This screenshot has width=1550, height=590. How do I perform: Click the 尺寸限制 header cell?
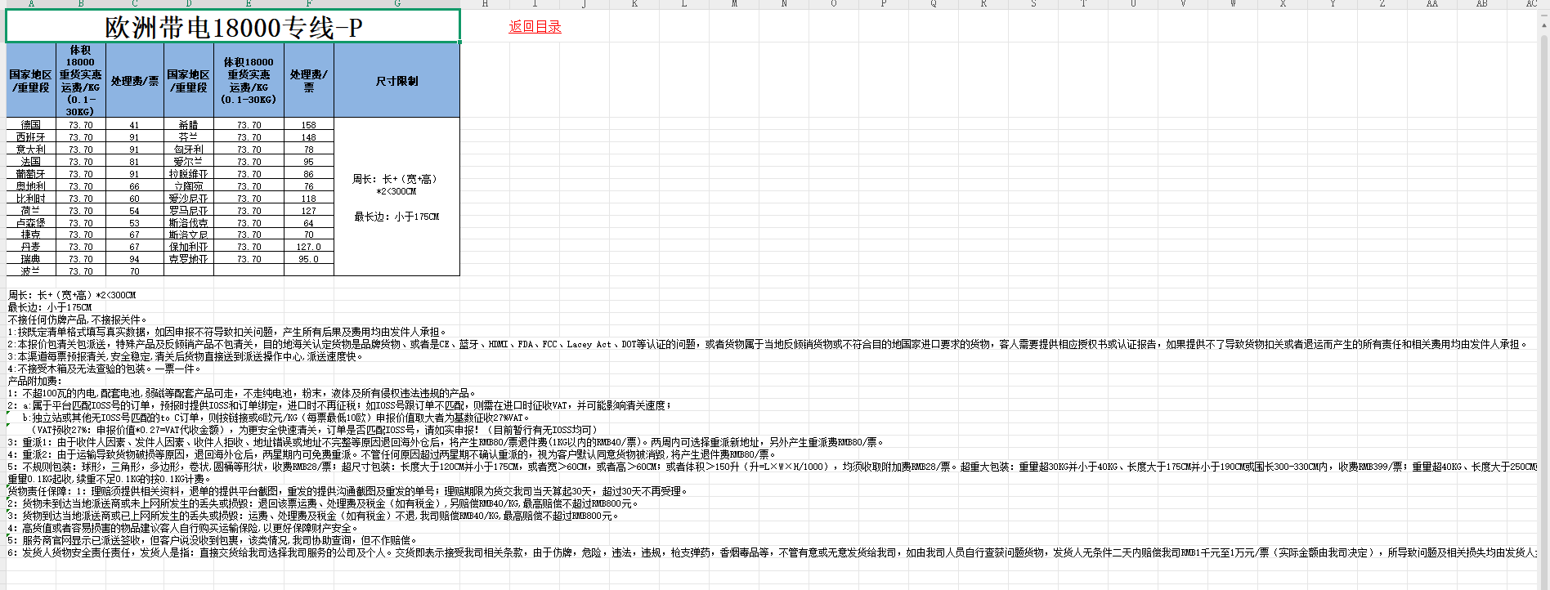pos(396,81)
